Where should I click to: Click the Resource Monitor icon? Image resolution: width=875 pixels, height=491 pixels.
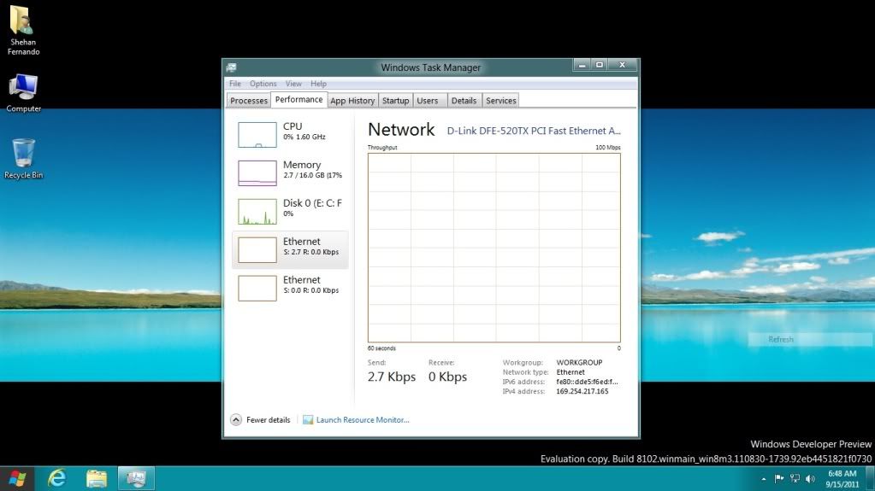point(307,419)
